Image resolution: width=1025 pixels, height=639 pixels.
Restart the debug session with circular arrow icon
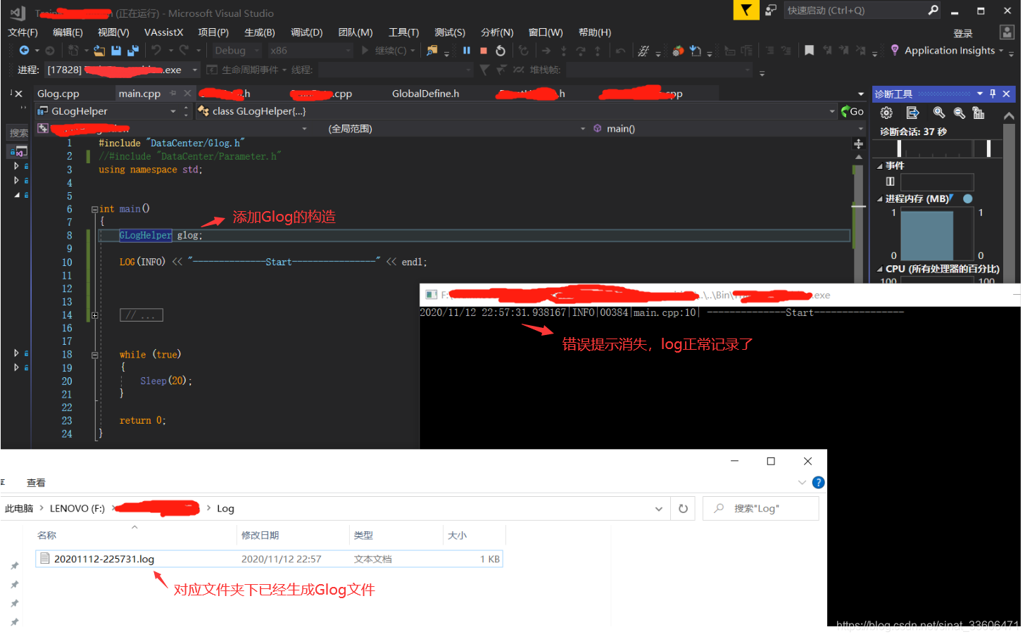click(x=501, y=51)
